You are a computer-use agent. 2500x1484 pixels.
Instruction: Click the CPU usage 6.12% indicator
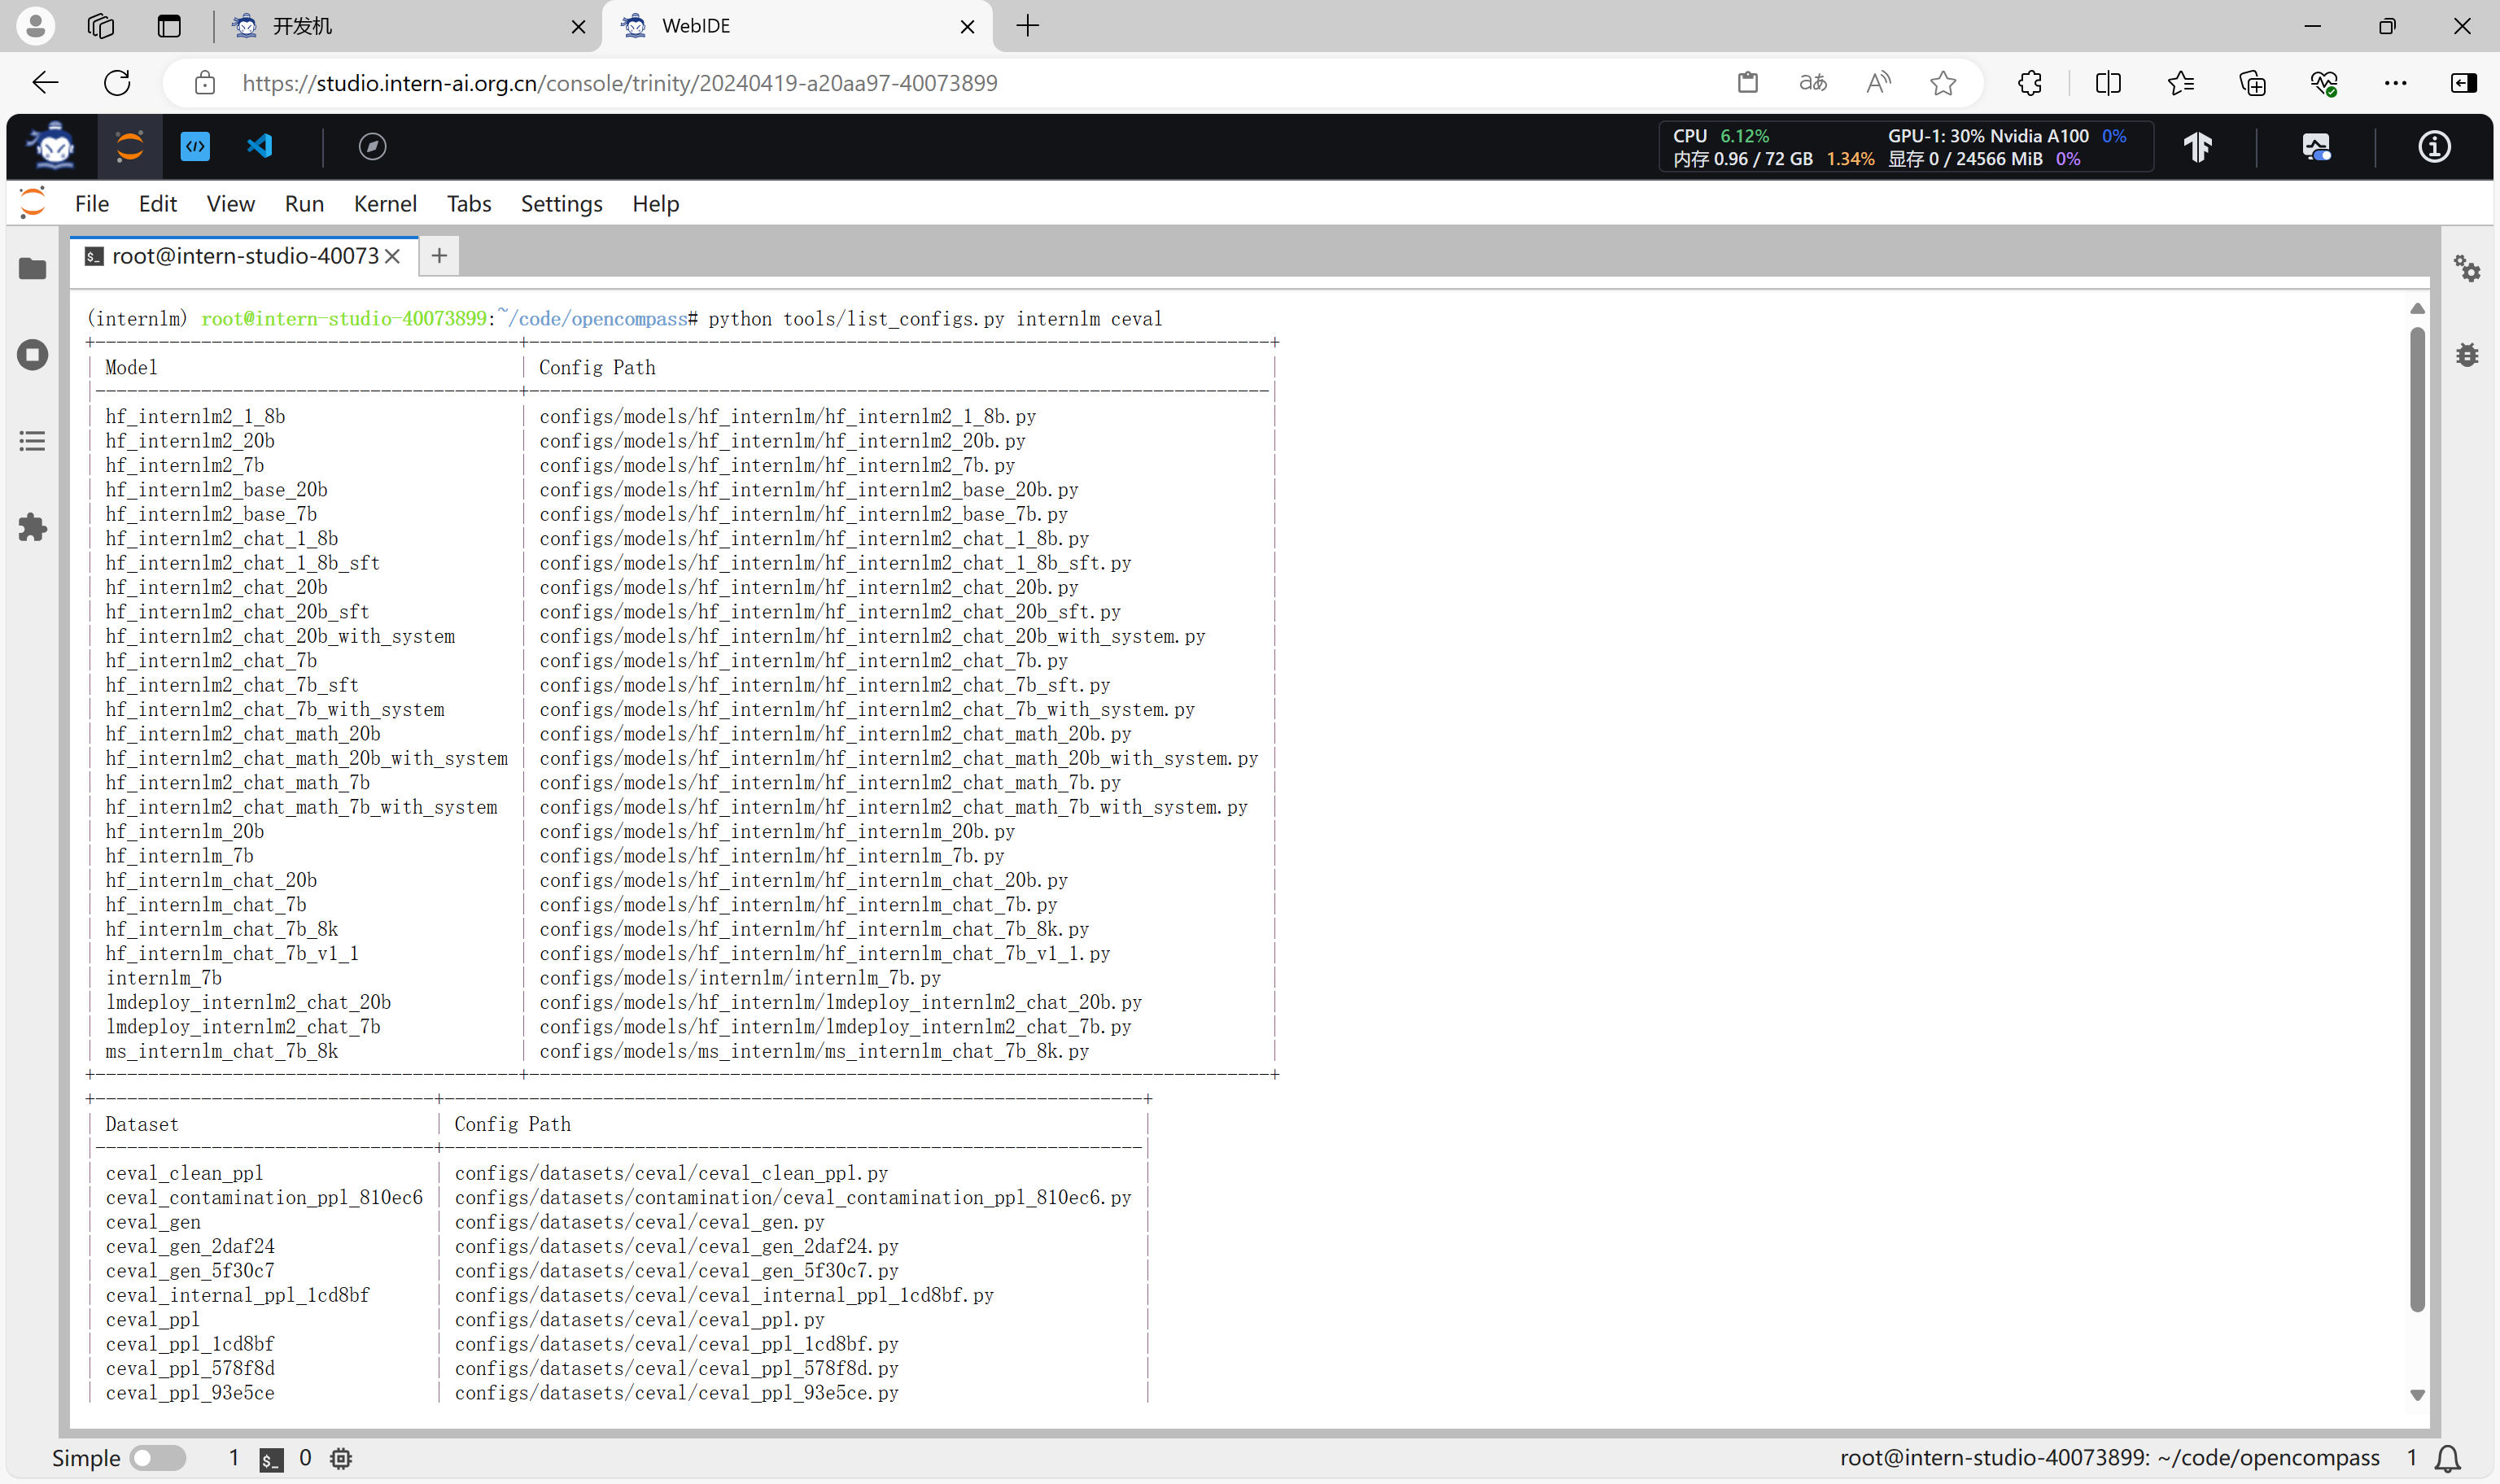(1720, 136)
